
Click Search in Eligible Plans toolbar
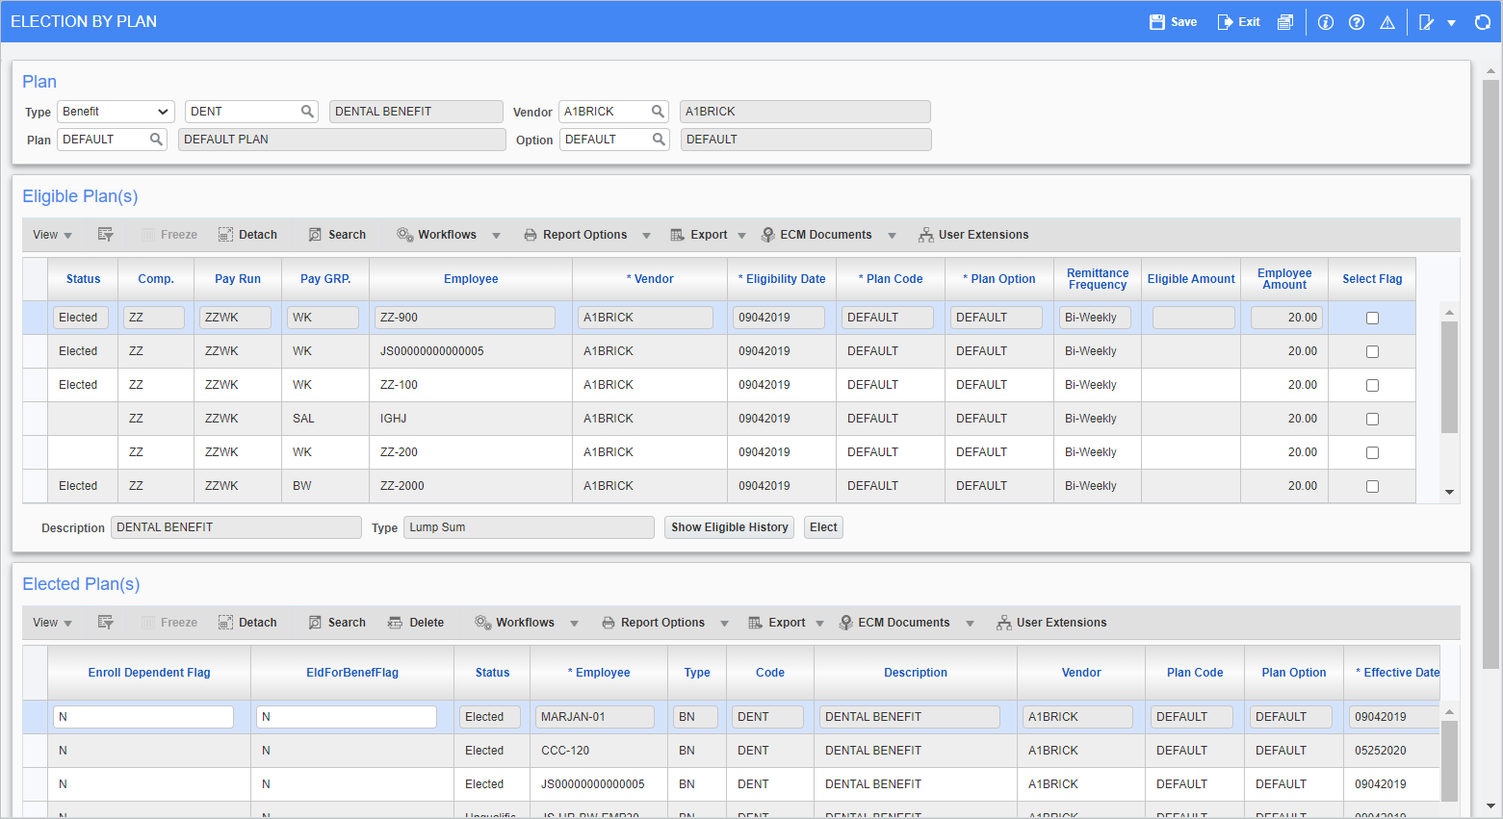337,235
